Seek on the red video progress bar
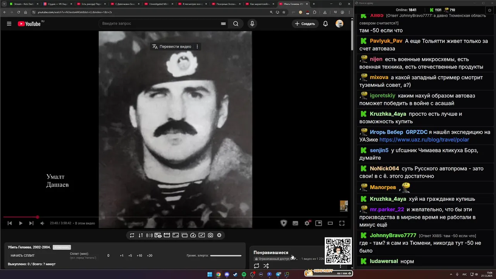This screenshot has width=496, height=279. pyautogui.click(x=176, y=217)
